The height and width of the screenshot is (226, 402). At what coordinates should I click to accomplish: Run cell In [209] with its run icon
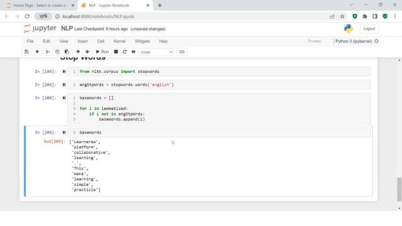64,132
